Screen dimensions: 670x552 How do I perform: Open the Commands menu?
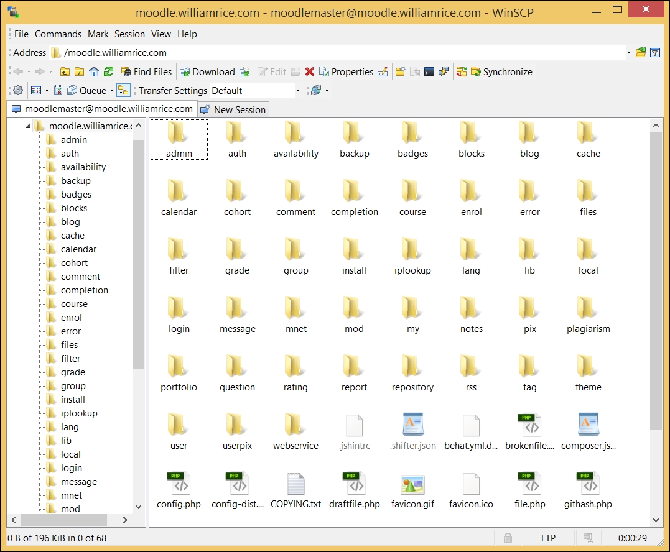58,34
